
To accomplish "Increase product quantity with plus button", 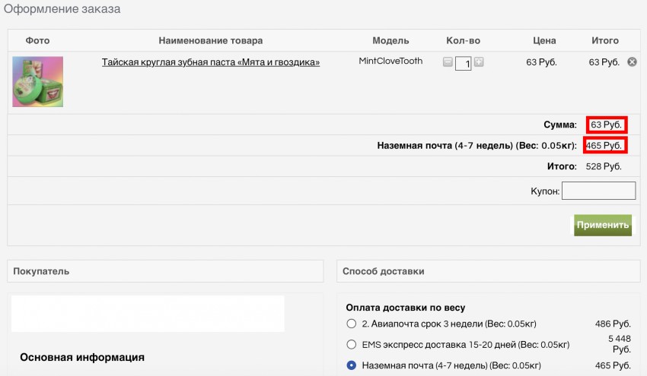I will pos(479,62).
